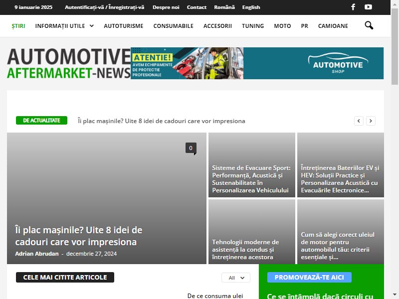Screen dimensions: 399x299
Task: Select the Moto menu item
Action: point(282,26)
